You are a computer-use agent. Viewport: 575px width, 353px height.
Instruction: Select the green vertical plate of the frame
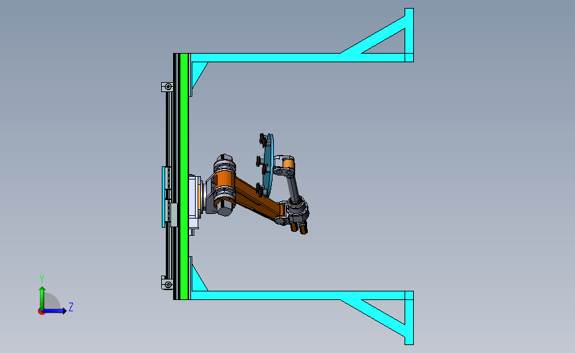tap(184, 176)
